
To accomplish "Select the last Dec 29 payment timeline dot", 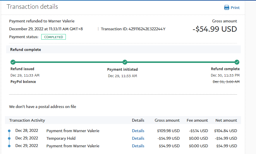I will pyautogui.click(x=9, y=146).
